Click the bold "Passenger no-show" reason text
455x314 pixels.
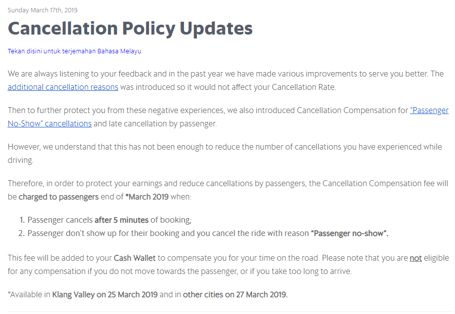(349, 234)
